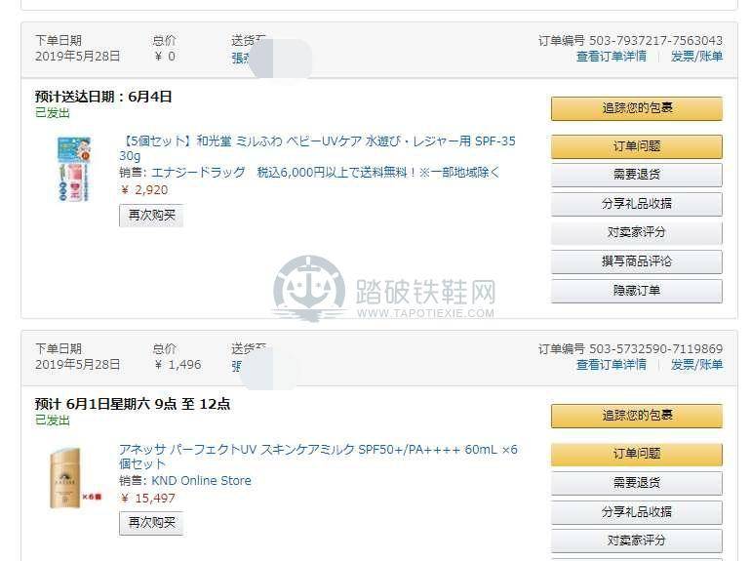This screenshot has width=751, height=561.
Task: Open 查看订单详情 for order 503-5732590-7119869
Action: 611,364
